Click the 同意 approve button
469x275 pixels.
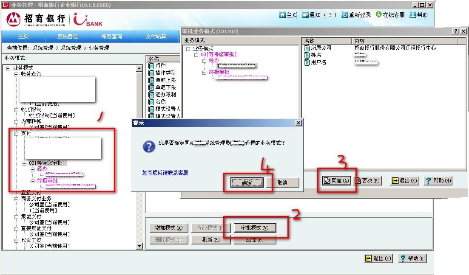336,181
